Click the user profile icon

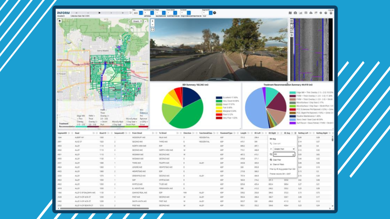[331, 13]
